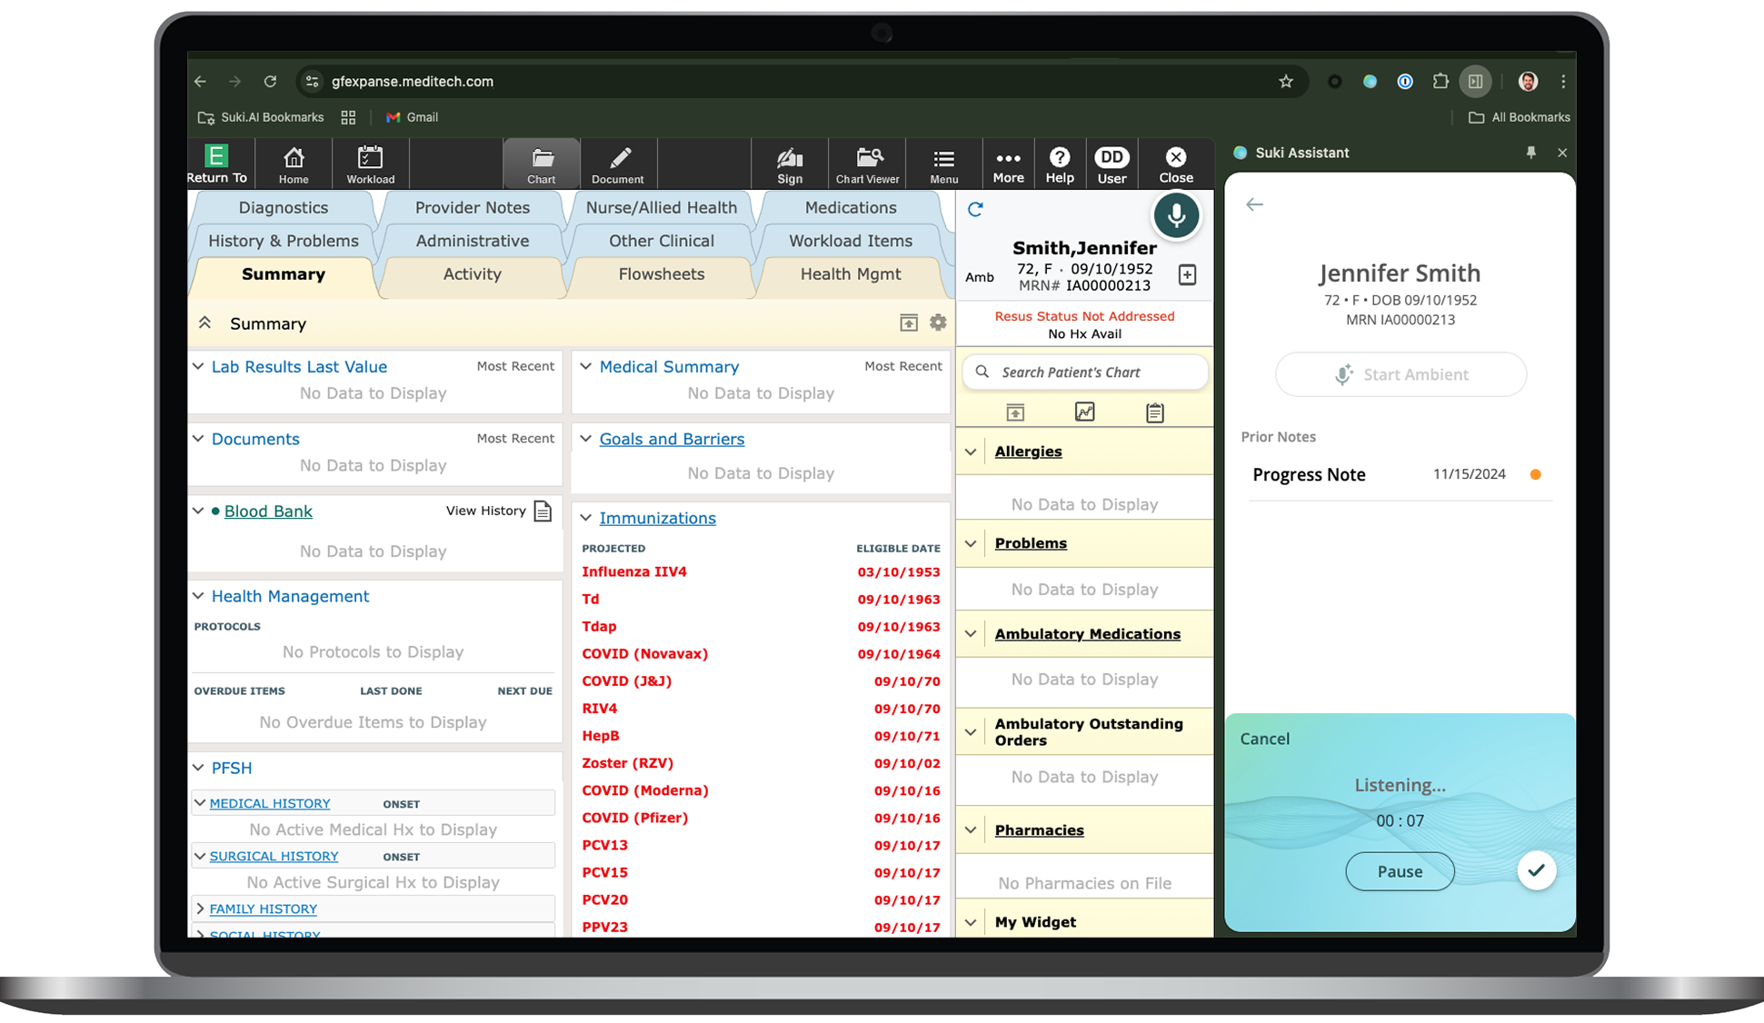Click the Return To icon
Screen dimensions: 1764x1023
pyautogui.click(x=216, y=164)
